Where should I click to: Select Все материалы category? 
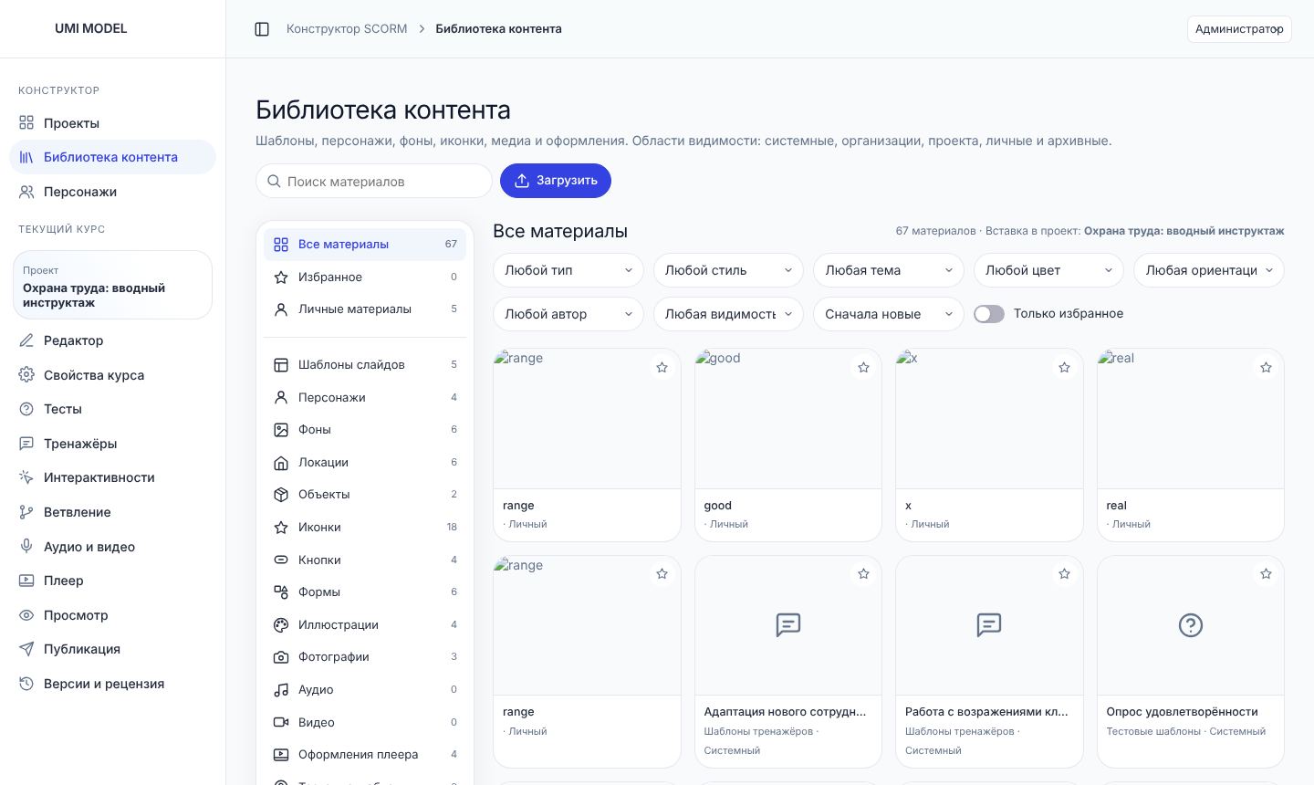(x=365, y=245)
